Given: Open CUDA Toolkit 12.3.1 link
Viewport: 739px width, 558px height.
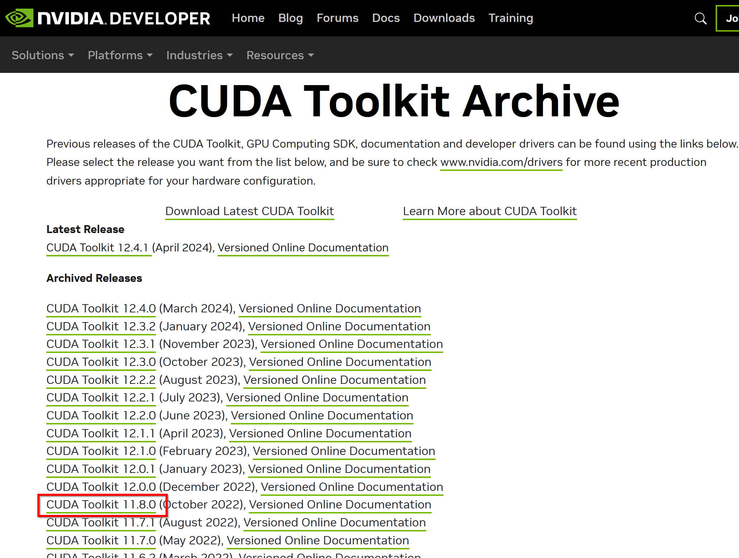Looking at the screenshot, I should [101, 344].
